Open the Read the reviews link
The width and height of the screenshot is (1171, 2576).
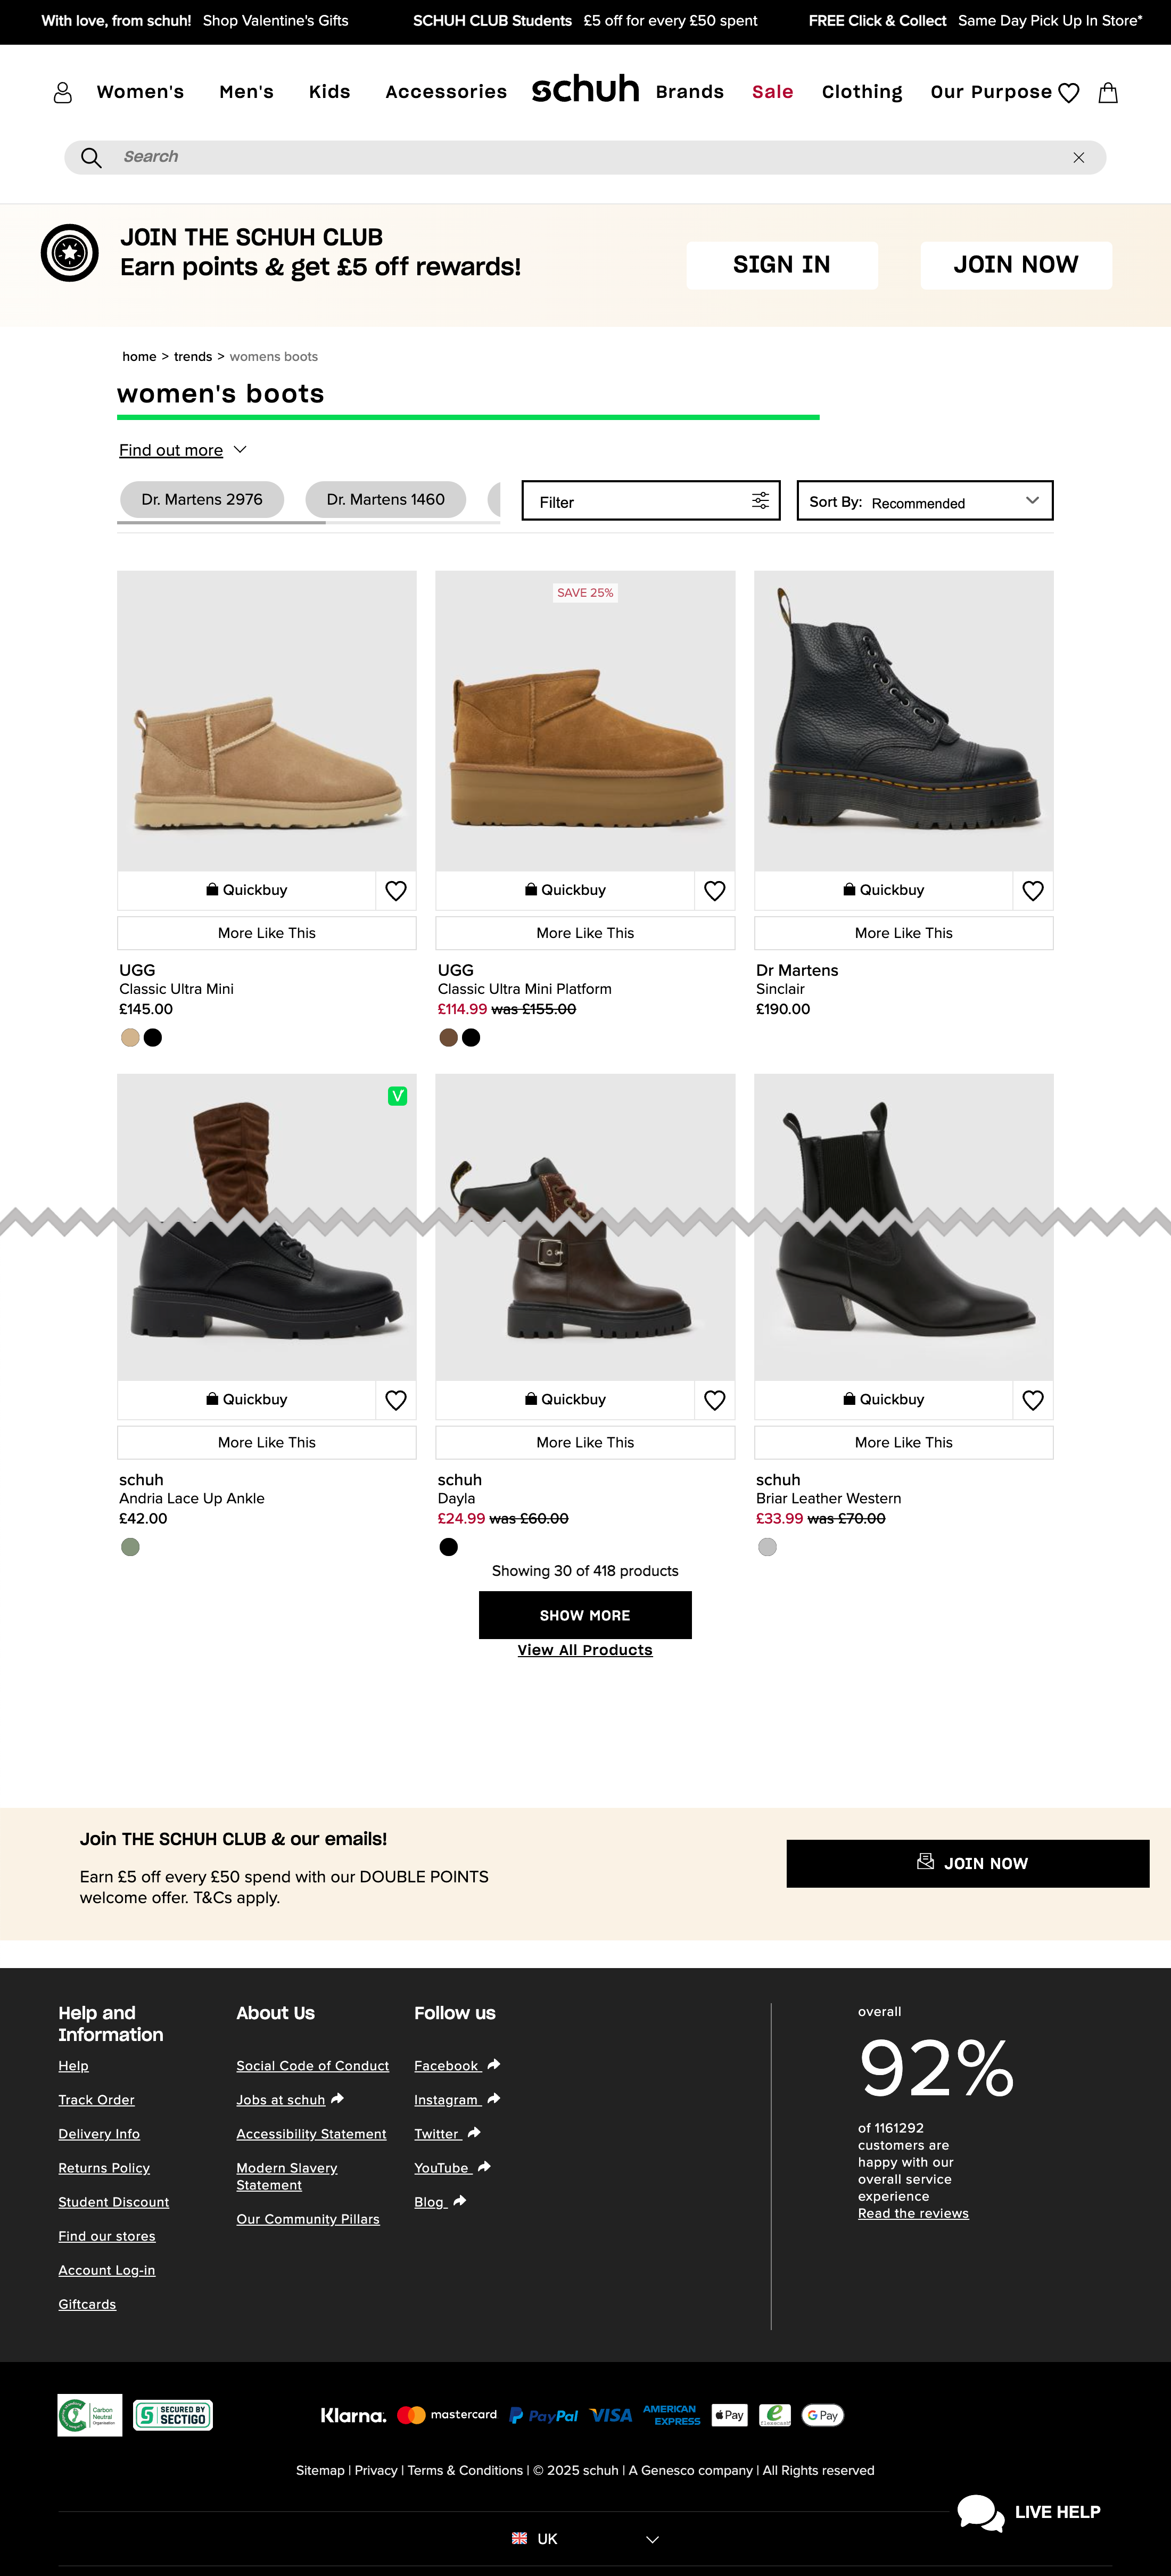coord(913,2214)
